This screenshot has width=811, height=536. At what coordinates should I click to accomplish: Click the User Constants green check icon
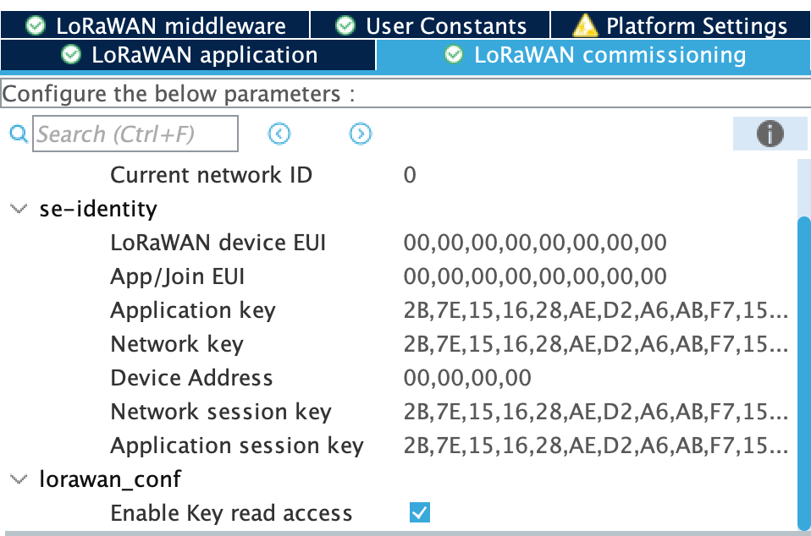click(x=345, y=26)
